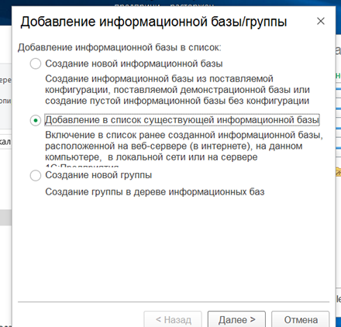Click the description 'Создание группы в дереве информационных баз'
The width and height of the screenshot is (341, 327).
pyautogui.click(x=155, y=192)
